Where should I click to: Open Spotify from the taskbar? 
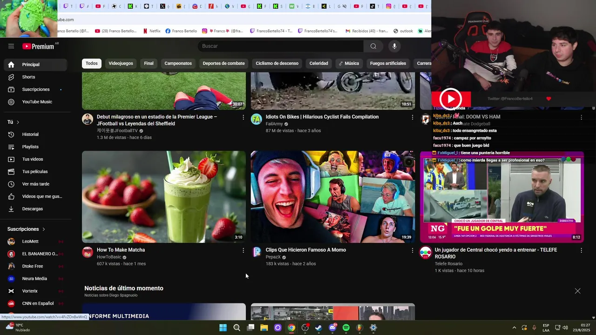point(346,328)
